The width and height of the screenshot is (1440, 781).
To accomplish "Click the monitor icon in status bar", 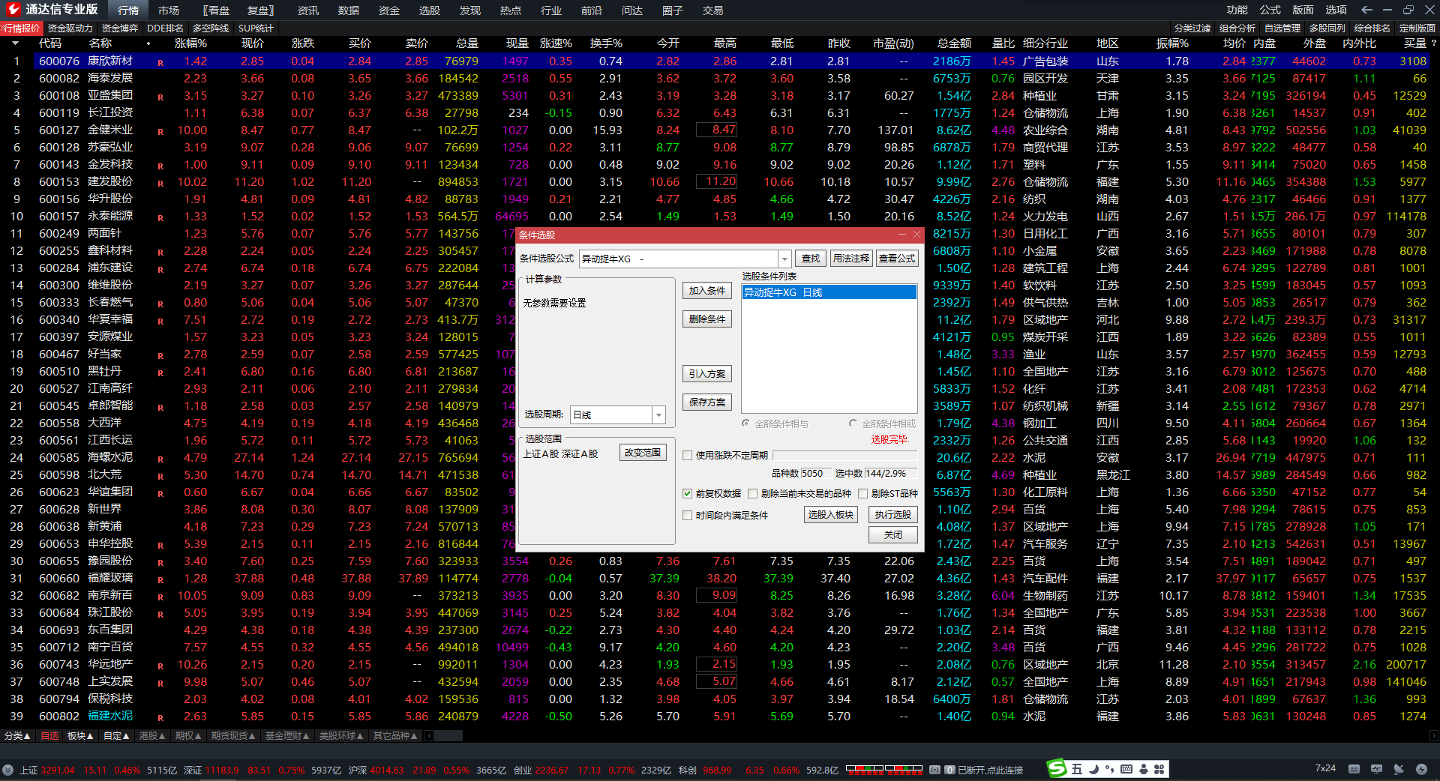I will tap(1376, 769).
